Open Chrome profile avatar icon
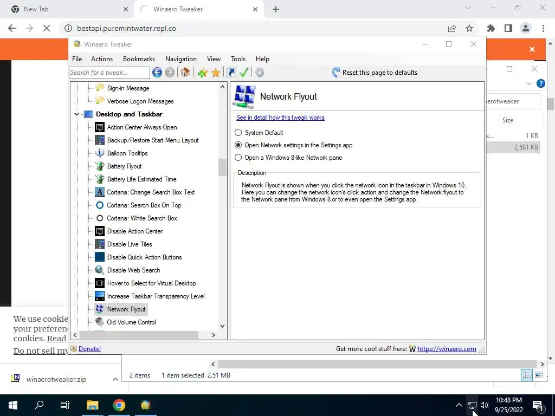Viewport: 555px width, 416px height. (526, 28)
